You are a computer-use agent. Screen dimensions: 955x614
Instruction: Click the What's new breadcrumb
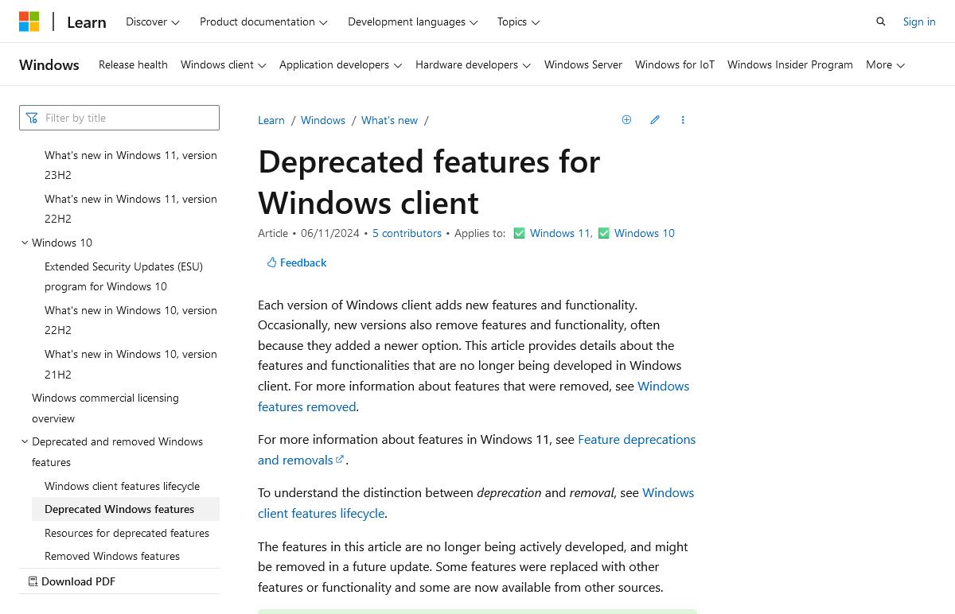pyautogui.click(x=389, y=120)
